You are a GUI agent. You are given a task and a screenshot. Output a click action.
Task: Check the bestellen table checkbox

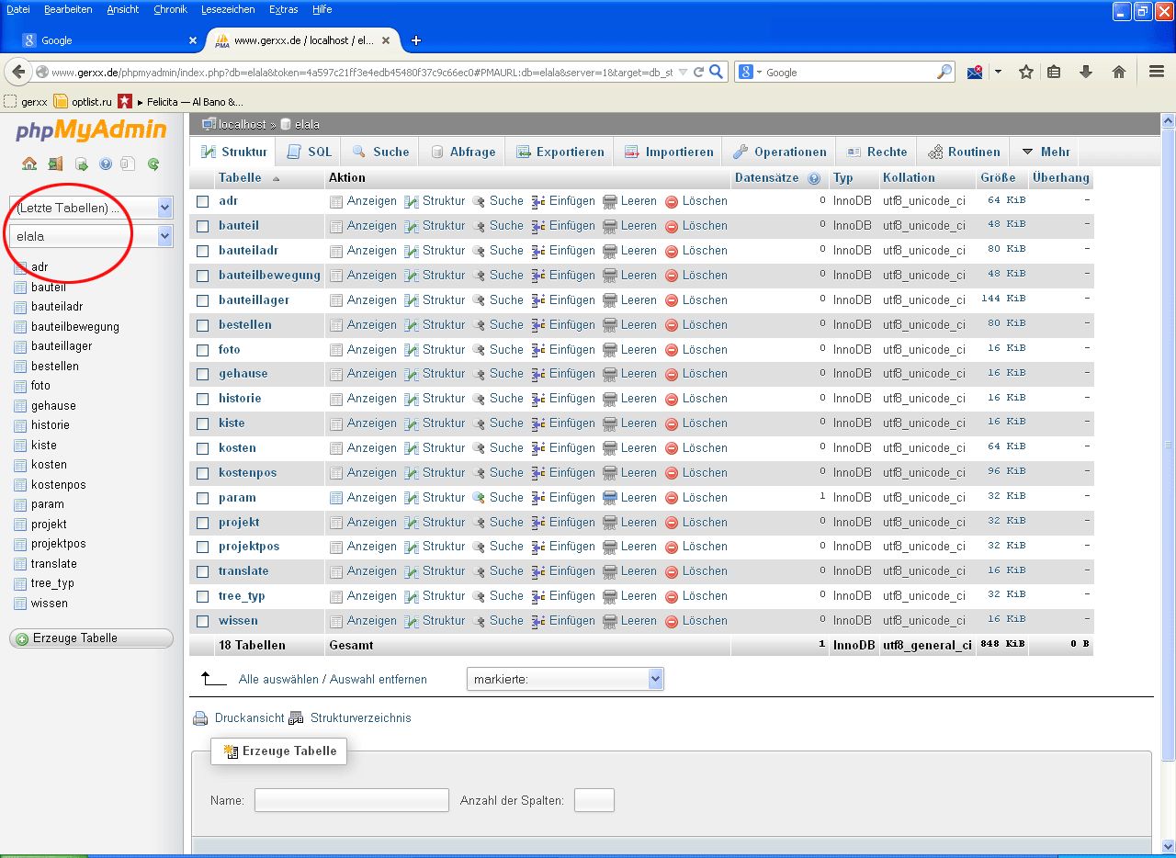click(203, 325)
